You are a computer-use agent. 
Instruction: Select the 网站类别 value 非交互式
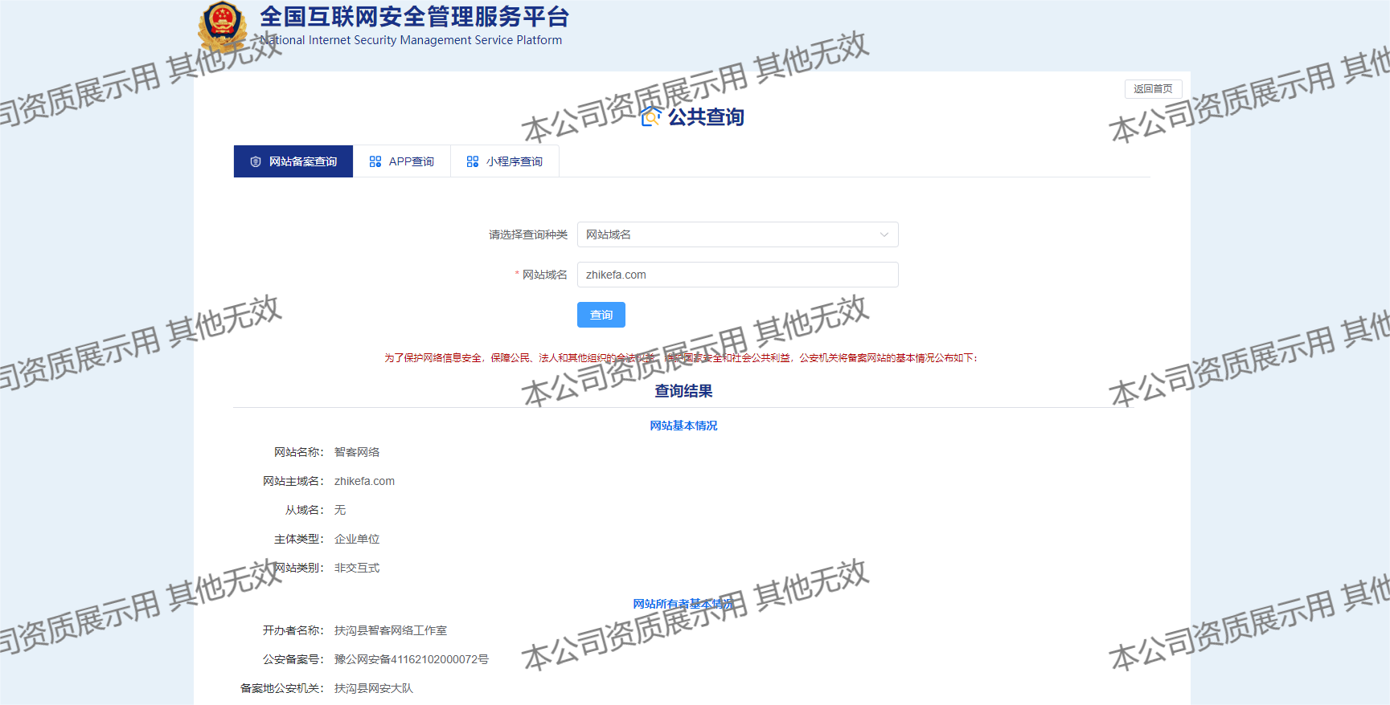coord(357,568)
